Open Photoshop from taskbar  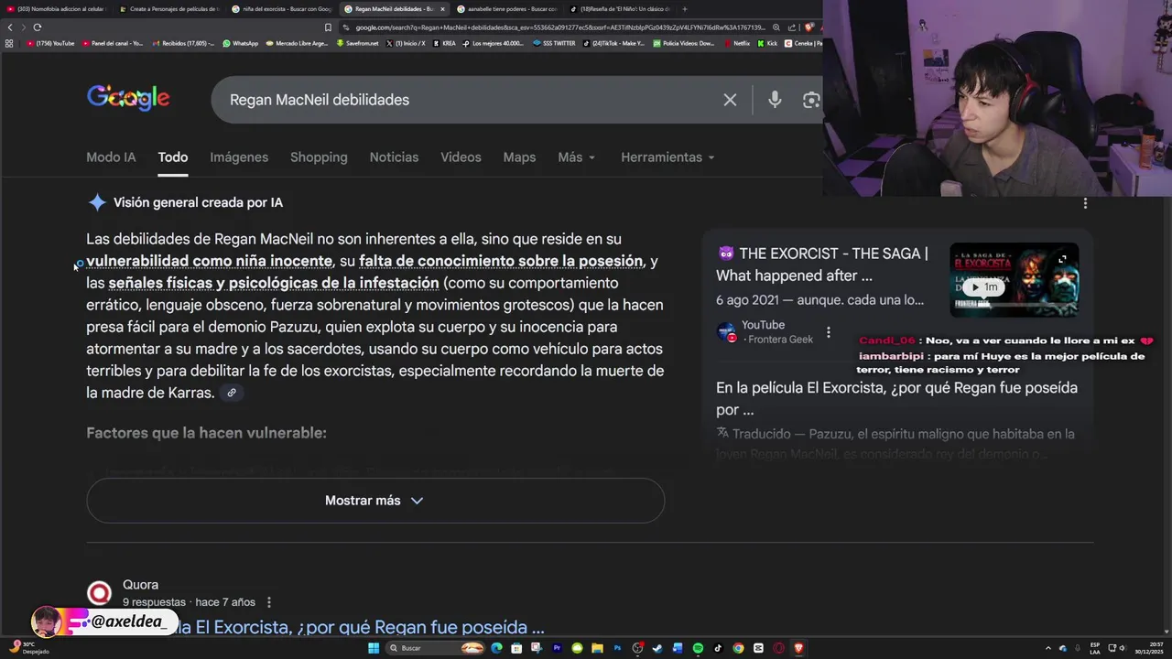[617, 648]
